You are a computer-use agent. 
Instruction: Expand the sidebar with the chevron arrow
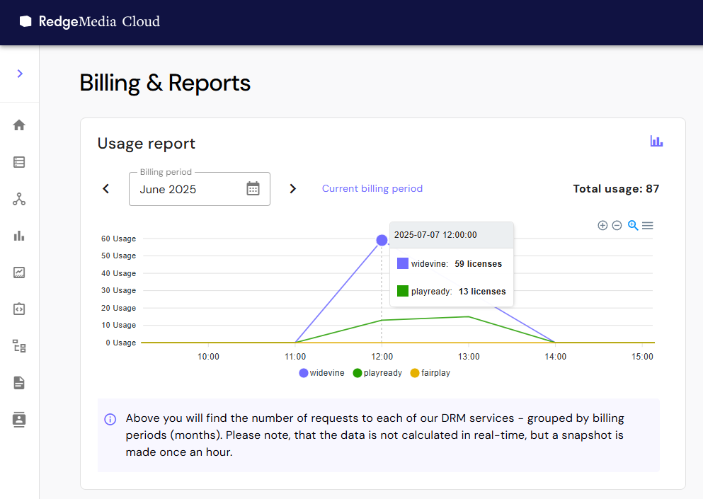20,74
